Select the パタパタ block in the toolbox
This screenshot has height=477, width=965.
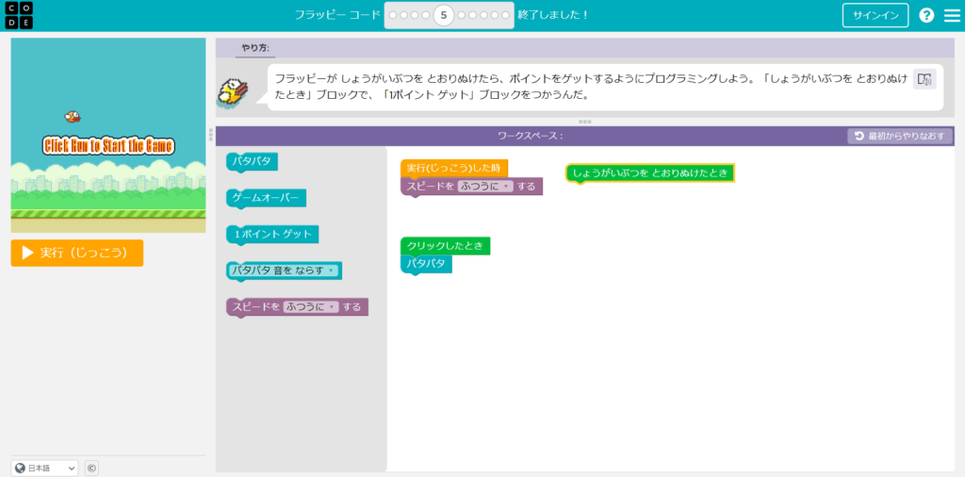point(252,162)
